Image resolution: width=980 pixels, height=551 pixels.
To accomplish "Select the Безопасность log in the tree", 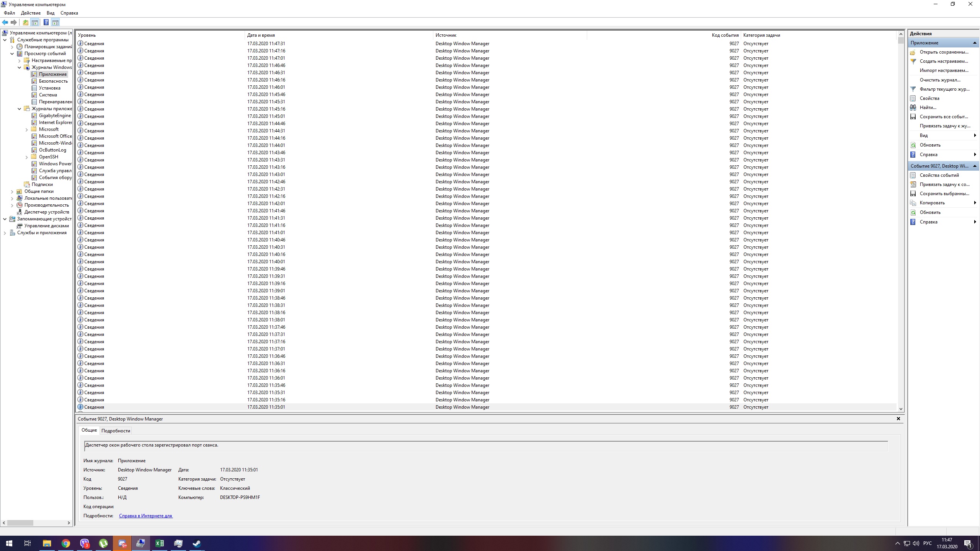I will (x=53, y=81).
